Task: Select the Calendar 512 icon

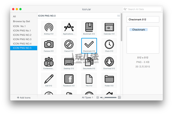Action: (x=109, y=28)
